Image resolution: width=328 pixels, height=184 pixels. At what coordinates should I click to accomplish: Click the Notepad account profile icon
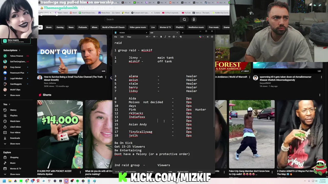click(x=208, y=37)
